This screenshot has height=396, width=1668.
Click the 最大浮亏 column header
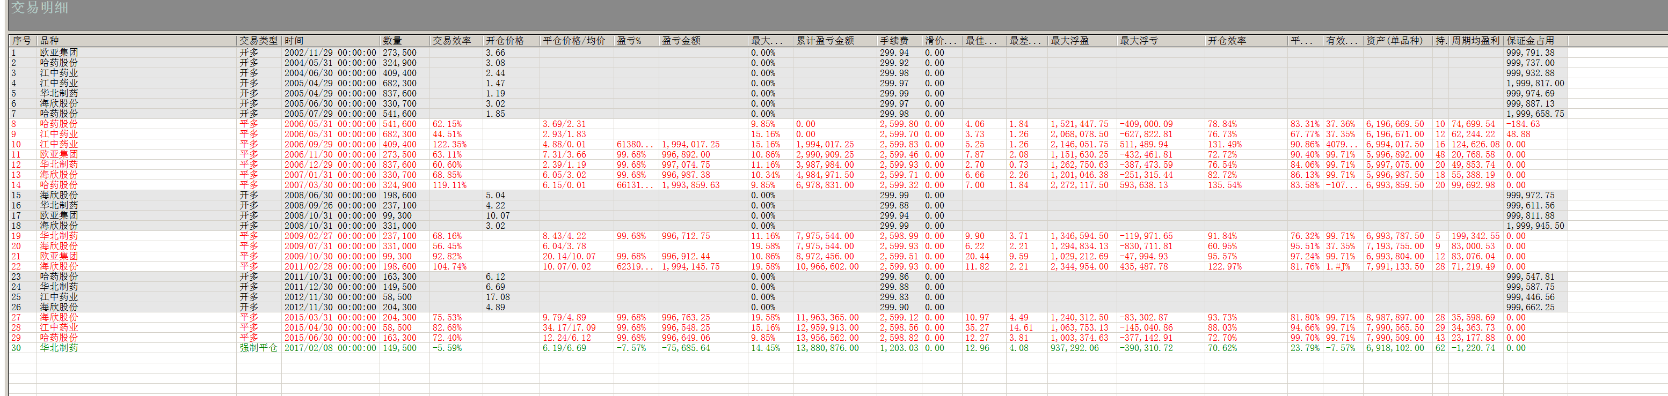click(1162, 41)
